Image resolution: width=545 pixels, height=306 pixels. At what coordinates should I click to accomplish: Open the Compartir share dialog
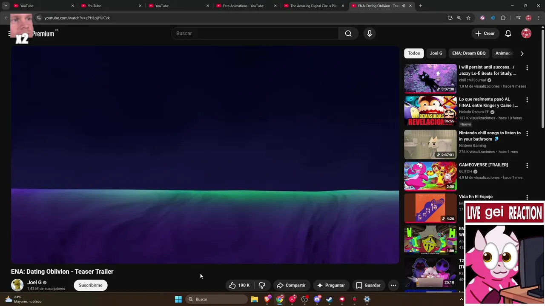[291, 285]
